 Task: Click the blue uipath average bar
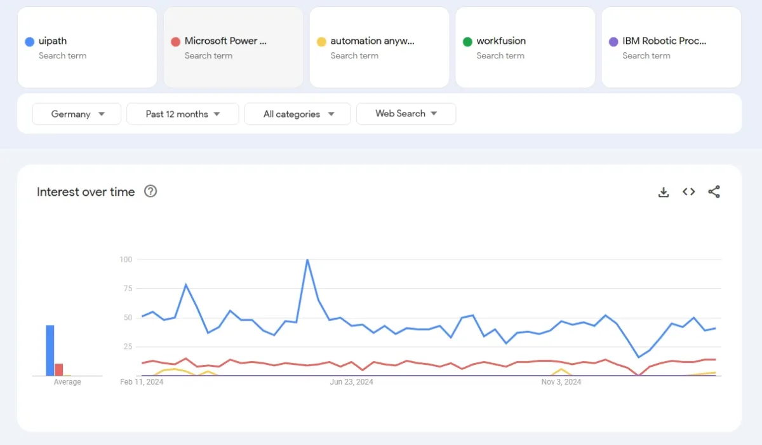pyautogui.click(x=50, y=350)
